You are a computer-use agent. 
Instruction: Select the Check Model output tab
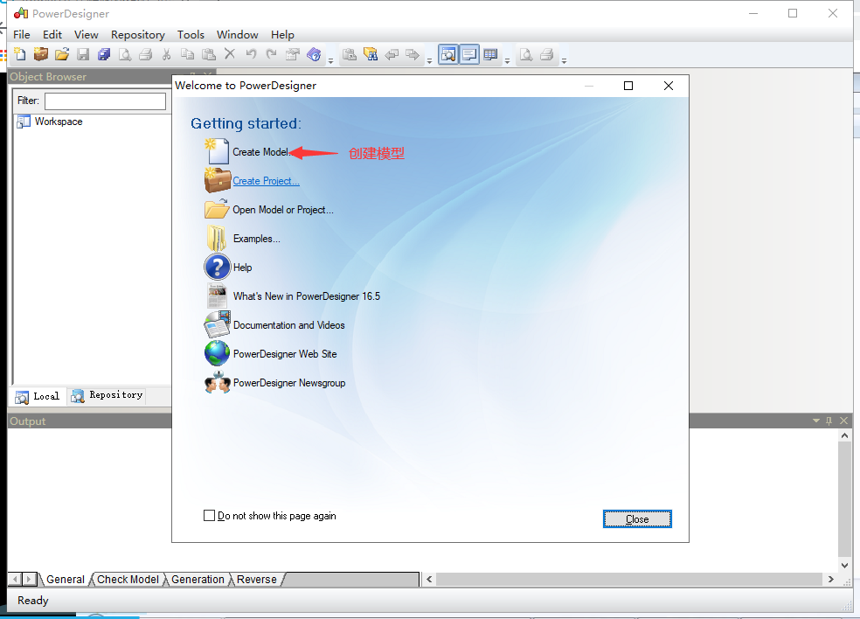pos(128,580)
